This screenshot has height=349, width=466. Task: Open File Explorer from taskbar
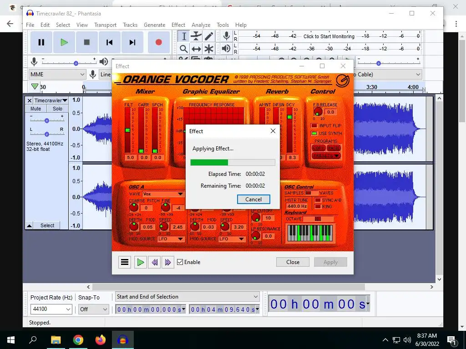pos(56,340)
